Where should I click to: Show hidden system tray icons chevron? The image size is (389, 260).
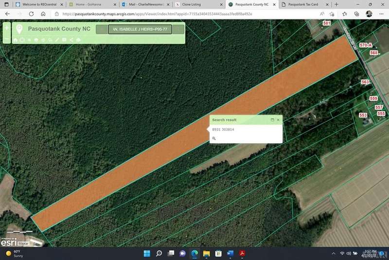334,254
